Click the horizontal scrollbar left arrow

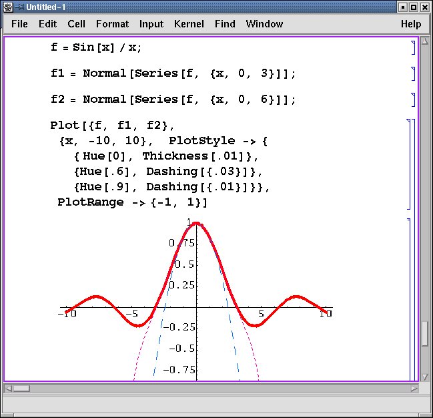pyautogui.click(x=8, y=388)
